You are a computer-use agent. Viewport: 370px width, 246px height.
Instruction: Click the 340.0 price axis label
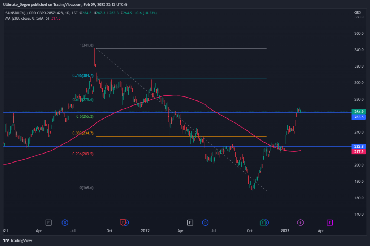[x=359, y=50]
